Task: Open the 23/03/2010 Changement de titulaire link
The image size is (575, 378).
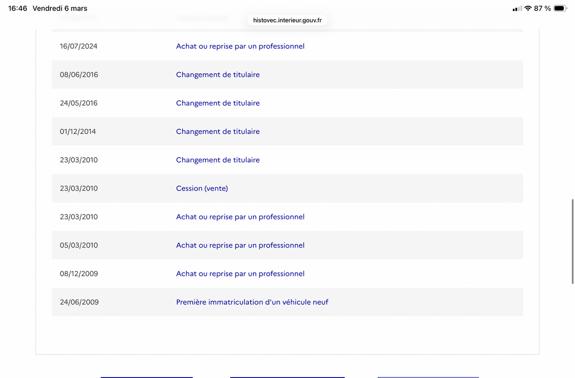Action: point(218,160)
